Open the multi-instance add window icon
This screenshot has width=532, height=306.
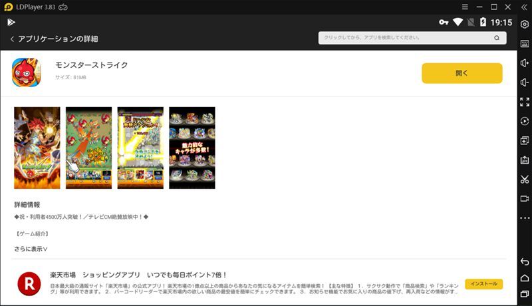524,140
